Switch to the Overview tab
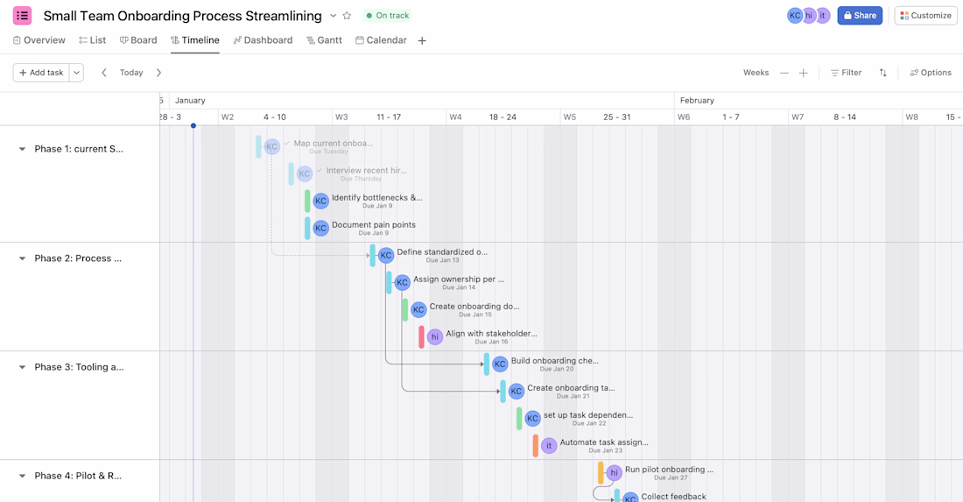Viewport: 963px width, 502px height. 39,40
